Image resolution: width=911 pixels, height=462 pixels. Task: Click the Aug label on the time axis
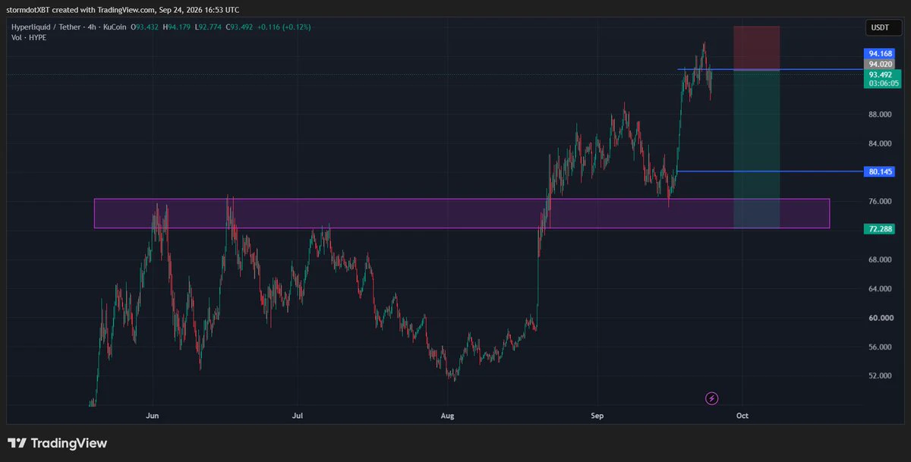[x=447, y=416]
